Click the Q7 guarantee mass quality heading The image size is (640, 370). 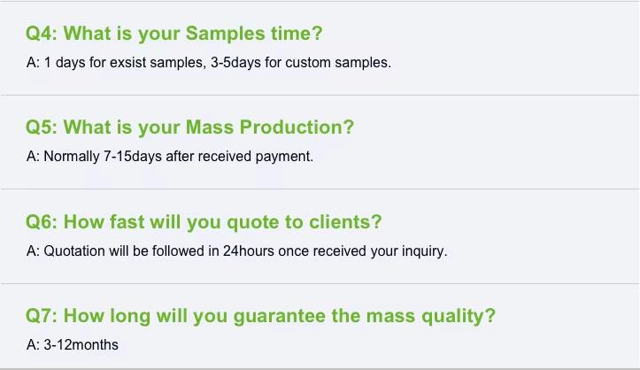pyautogui.click(x=260, y=316)
